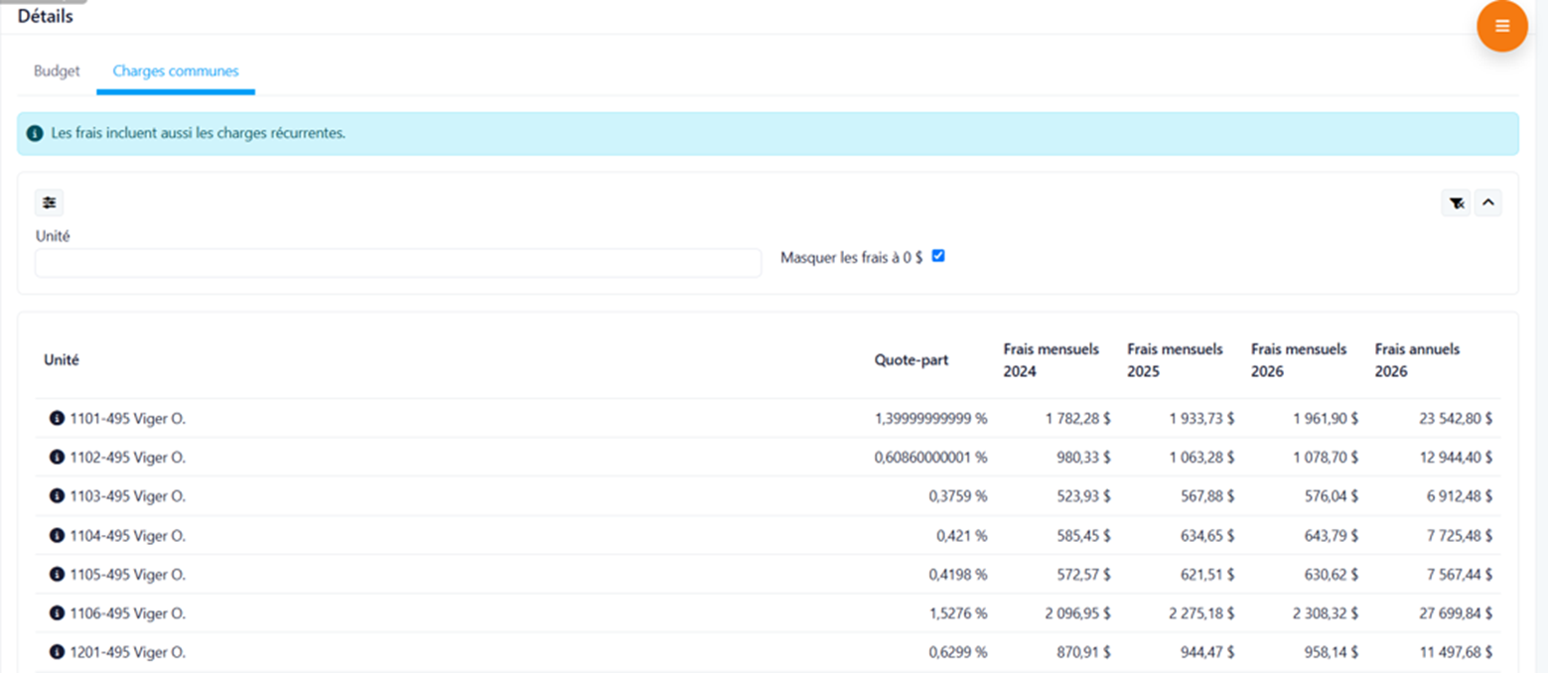Switch to the Budget tab
The width and height of the screenshot is (1548, 673).
point(57,71)
